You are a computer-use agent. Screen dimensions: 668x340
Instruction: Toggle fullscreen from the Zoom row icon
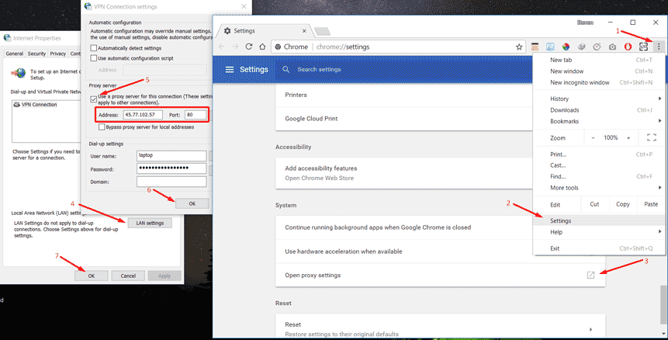[x=652, y=137]
